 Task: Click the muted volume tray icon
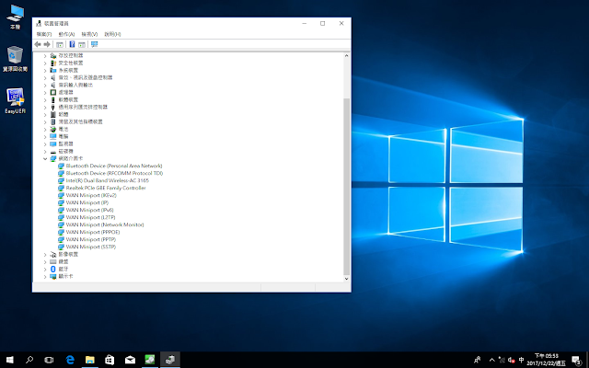coord(512,360)
